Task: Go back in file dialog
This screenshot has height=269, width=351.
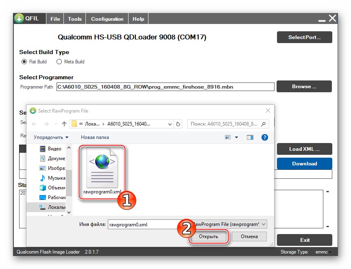Action: pos(34,124)
